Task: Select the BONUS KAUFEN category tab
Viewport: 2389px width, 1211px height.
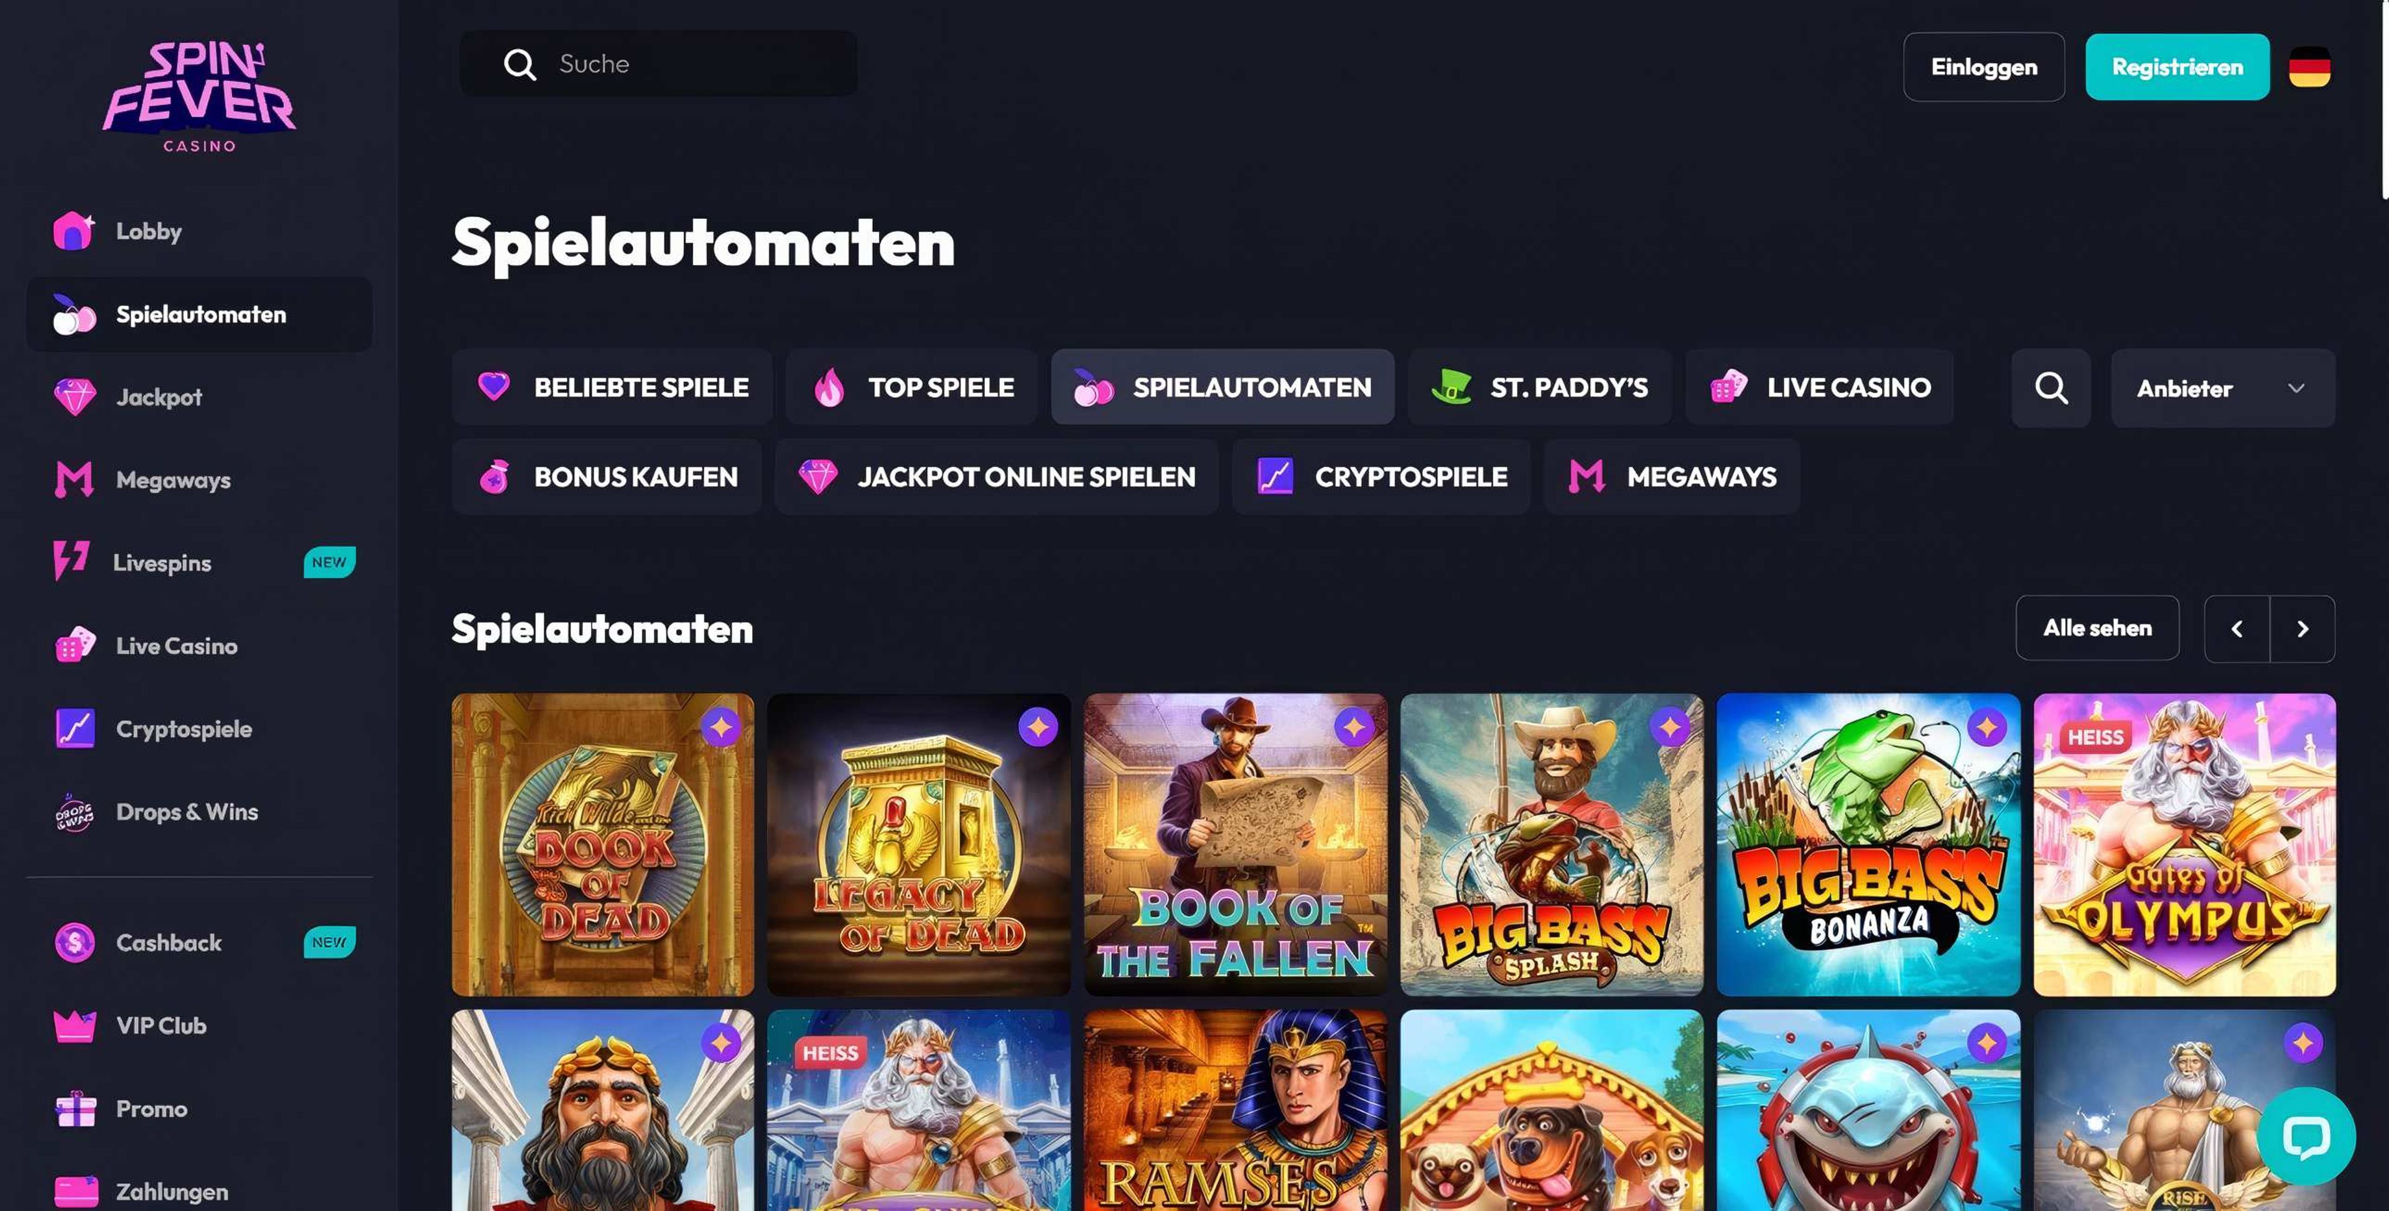Action: point(607,476)
